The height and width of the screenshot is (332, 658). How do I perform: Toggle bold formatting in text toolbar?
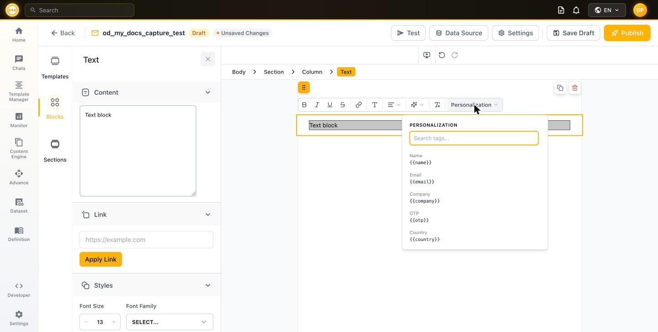pos(304,105)
